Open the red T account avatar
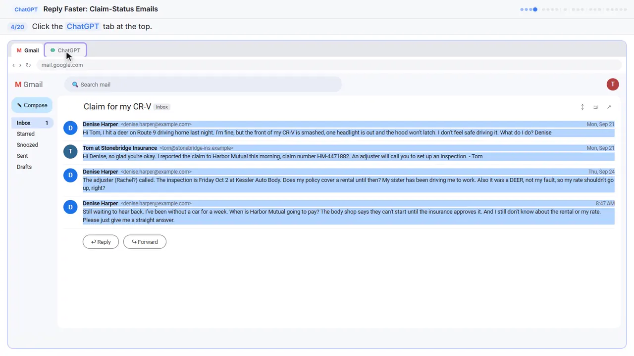 pos(613,84)
